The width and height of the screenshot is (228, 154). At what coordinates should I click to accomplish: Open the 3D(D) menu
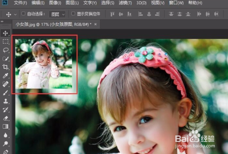142,3
